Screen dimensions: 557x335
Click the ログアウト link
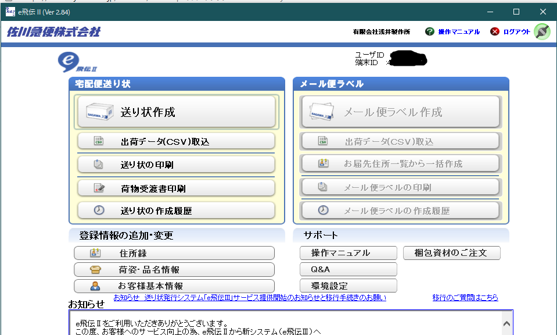517,31
